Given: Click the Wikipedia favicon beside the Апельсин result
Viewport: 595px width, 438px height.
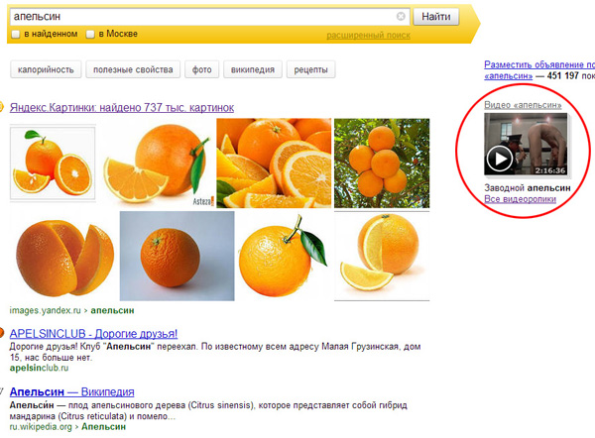Looking at the screenshot, I should tap(3, 391).
